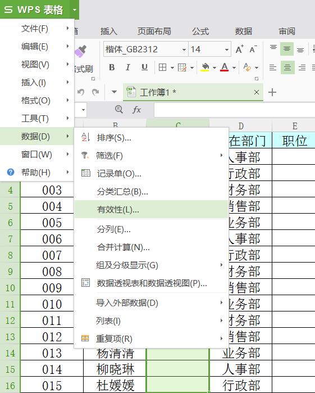
Task: Click in the formula bar input
Action: [234, 110]
